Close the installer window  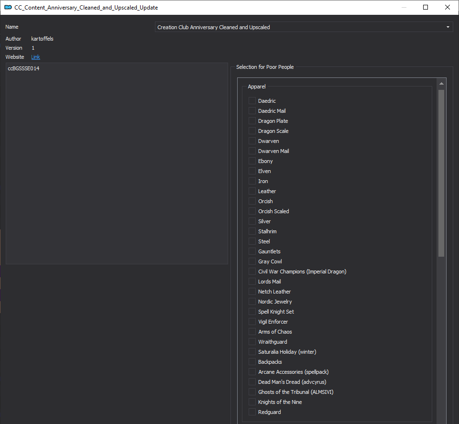tap(448, 7)
